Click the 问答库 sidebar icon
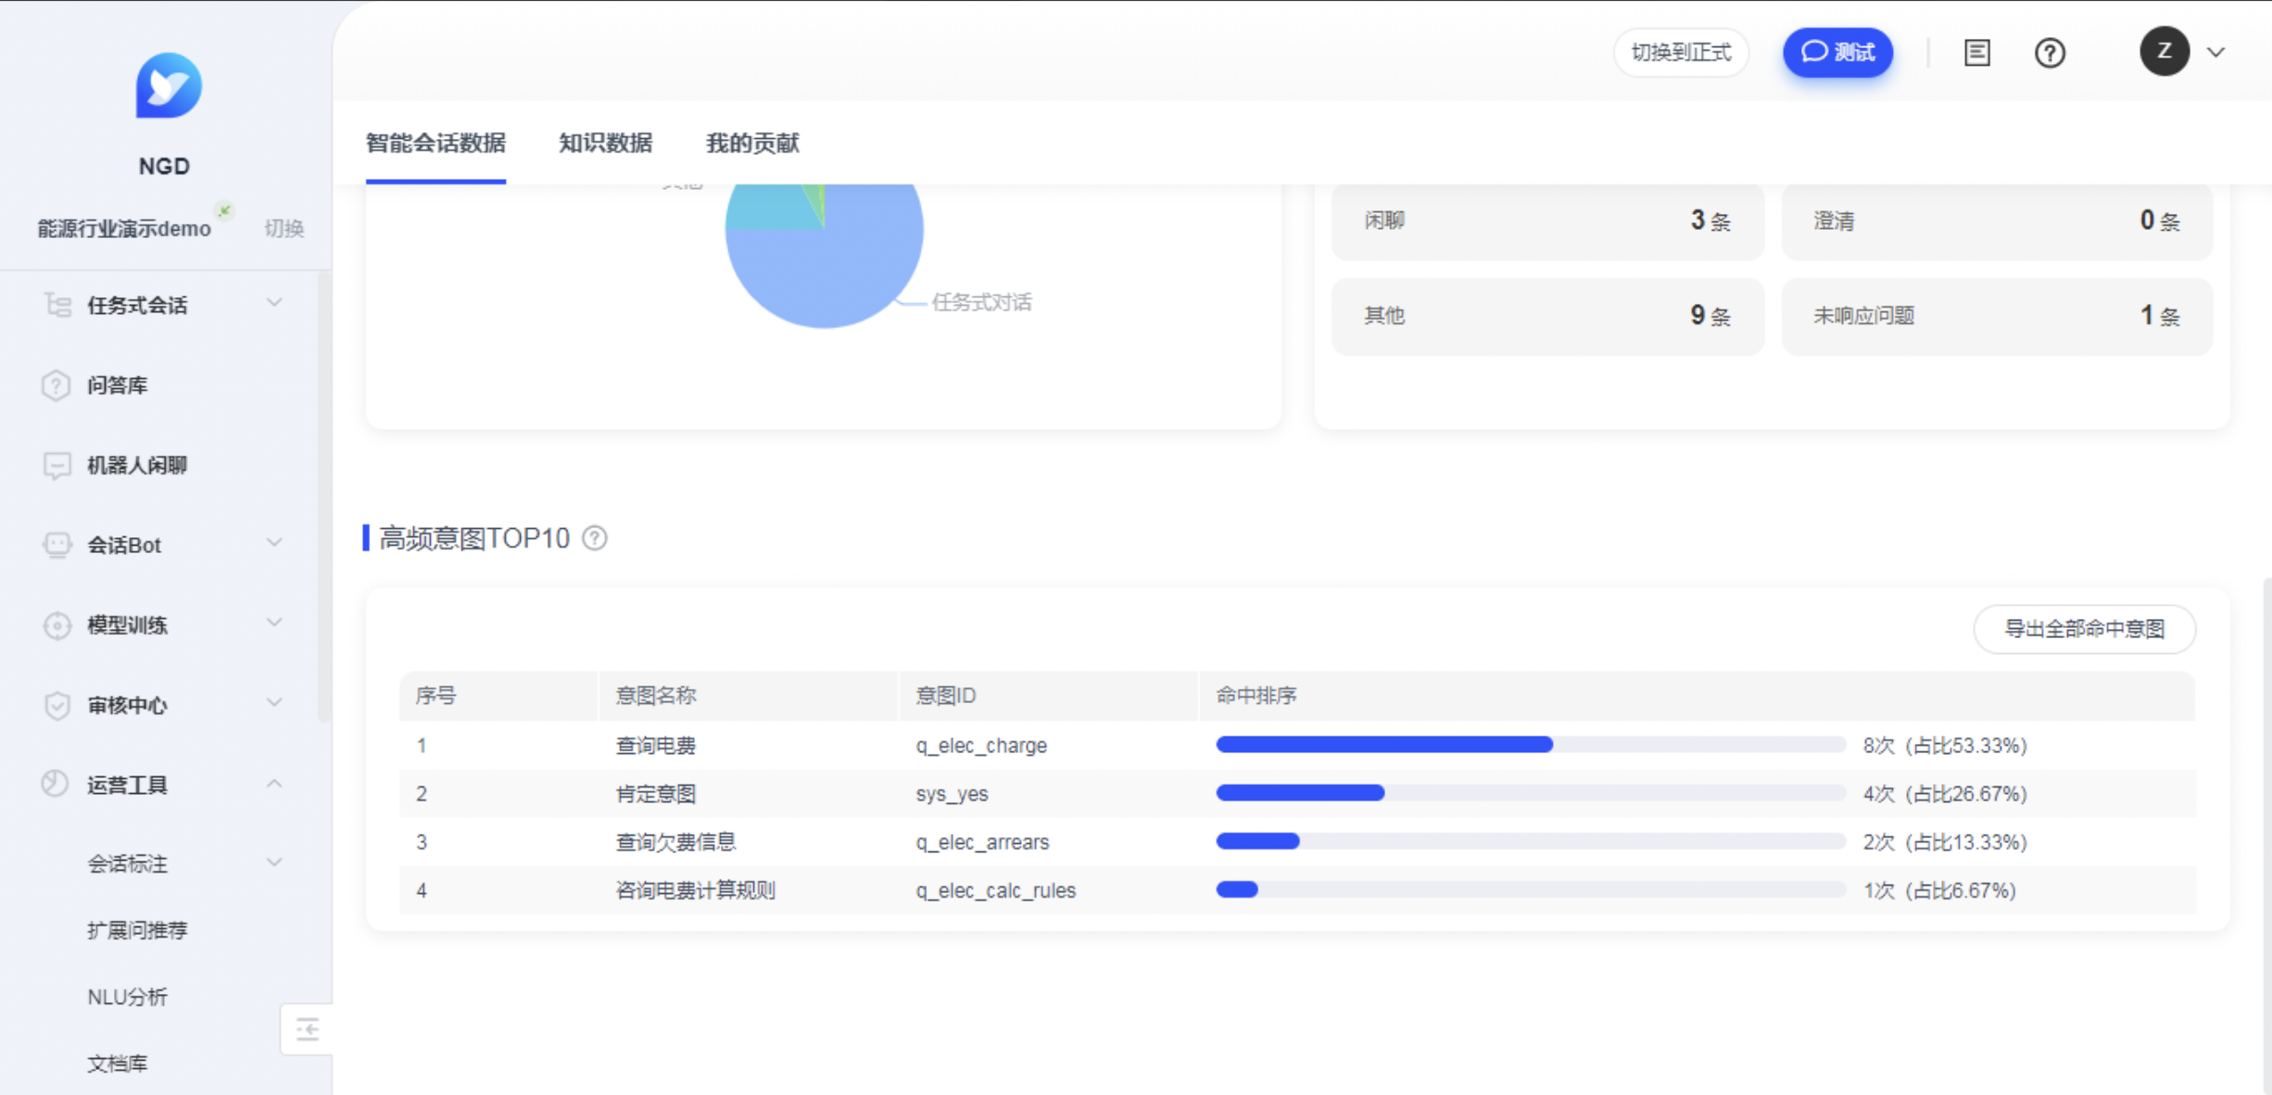This screenshot has height=1095, width=2272. (57, 384)
